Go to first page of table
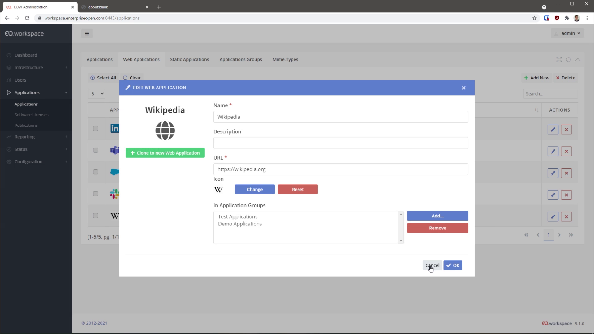Screen dimensions: 594x334 pyautogui.click(x=526, y=235)
